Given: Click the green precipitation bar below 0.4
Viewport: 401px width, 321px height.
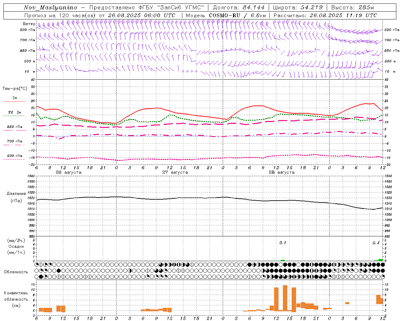Looking at the screenshot, I should click(380, 260).
